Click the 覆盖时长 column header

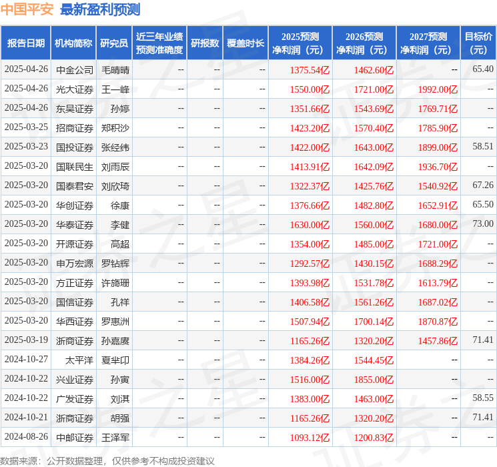point(245,43)
